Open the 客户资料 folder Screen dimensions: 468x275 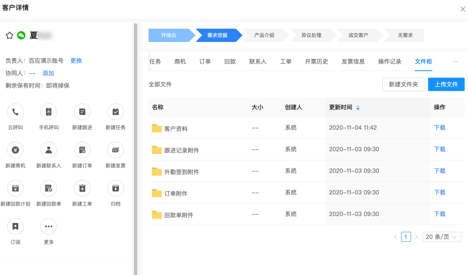pyautogui.click(x=176, y=129)
